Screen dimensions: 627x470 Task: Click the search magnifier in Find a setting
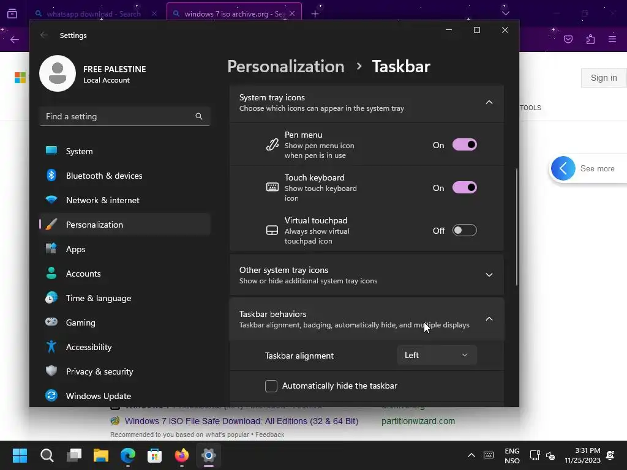(x=199, y=116)
